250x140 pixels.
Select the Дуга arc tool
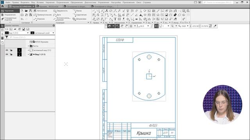pos(57,15)
